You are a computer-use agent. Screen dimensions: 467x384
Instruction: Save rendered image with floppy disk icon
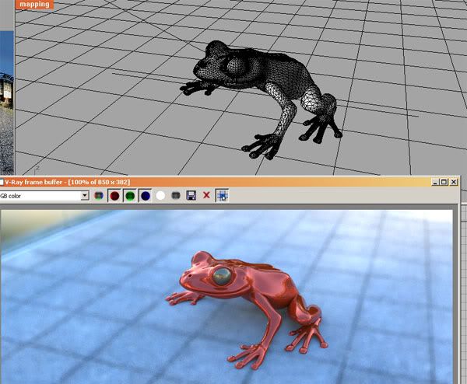[x=191, y=196]
